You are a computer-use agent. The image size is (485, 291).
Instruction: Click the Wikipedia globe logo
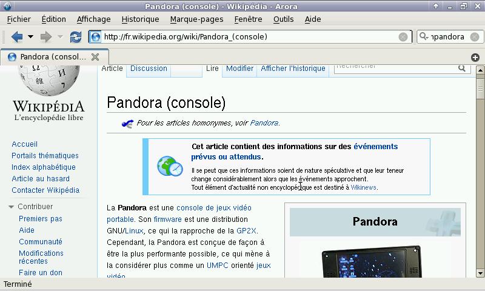(48, 80)
